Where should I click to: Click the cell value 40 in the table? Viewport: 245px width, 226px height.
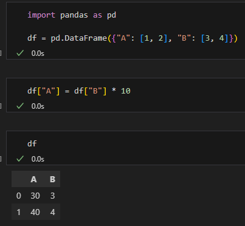pyautogui.click(x=35, y=212)
